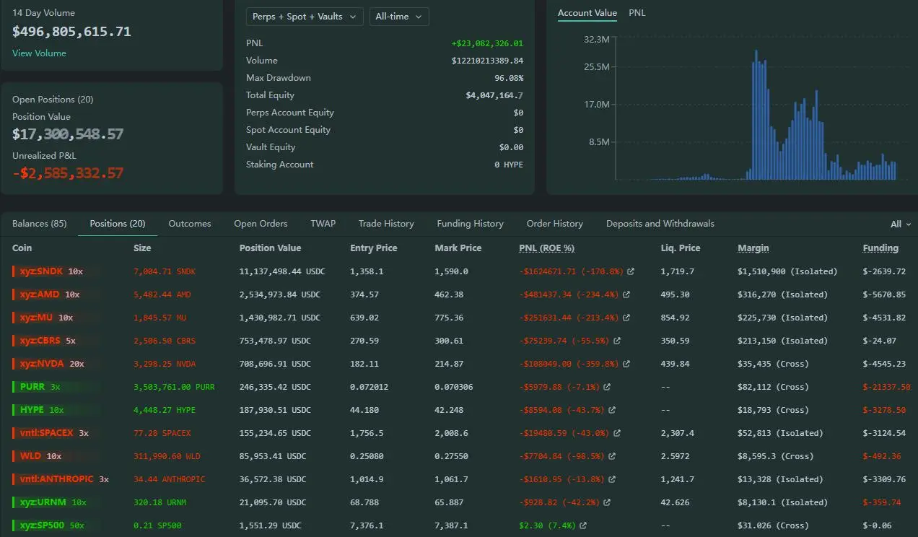This screenshot has width=918, height=537.
Task: Open share icon for xyz:SNDK PNL
Action: (631, 271)
